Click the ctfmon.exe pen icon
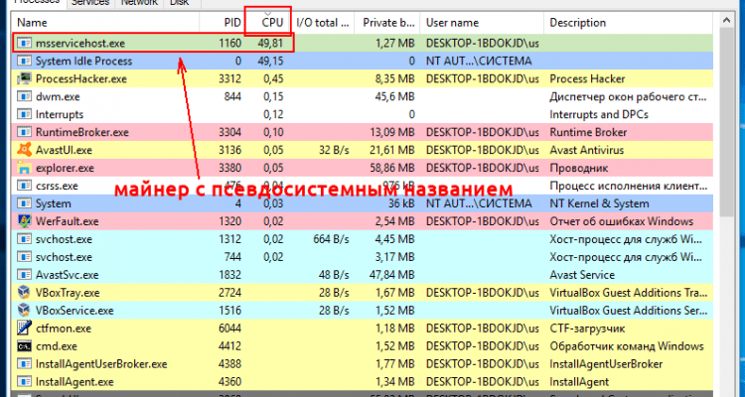 click(x=24, y=329)
